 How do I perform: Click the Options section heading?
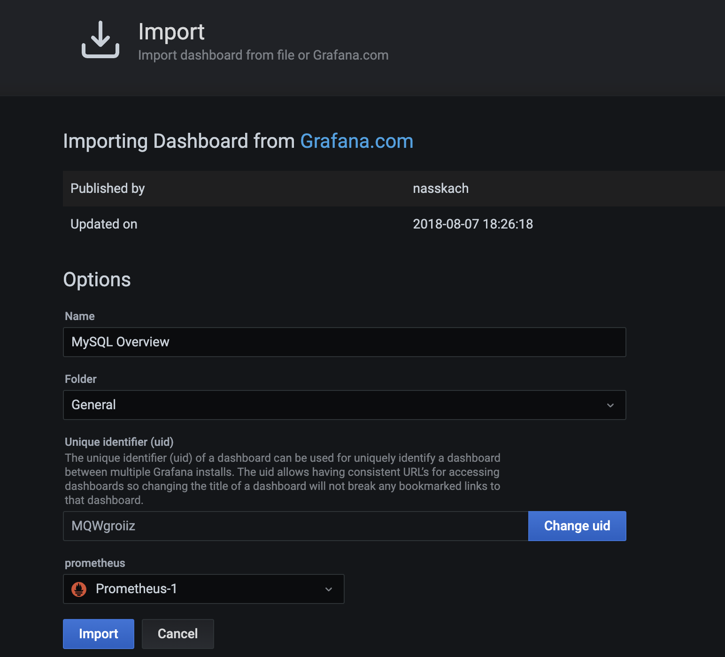(97, 280)
